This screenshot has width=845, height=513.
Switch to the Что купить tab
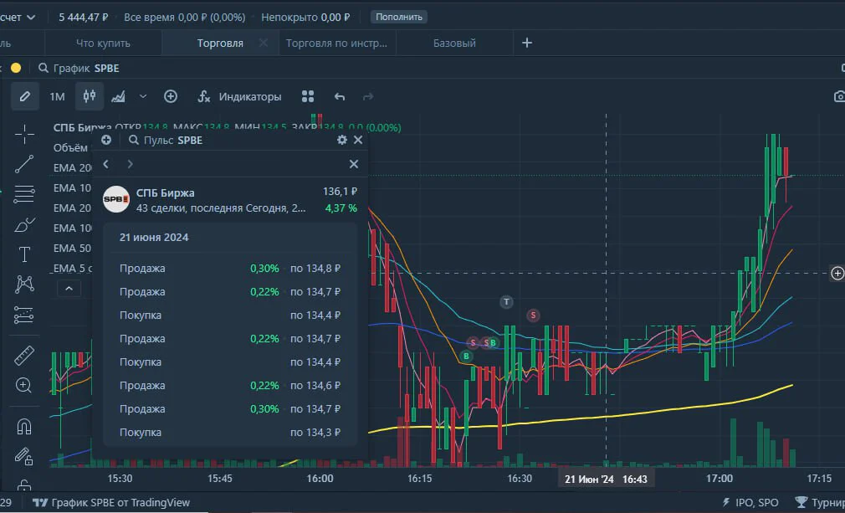103,44
